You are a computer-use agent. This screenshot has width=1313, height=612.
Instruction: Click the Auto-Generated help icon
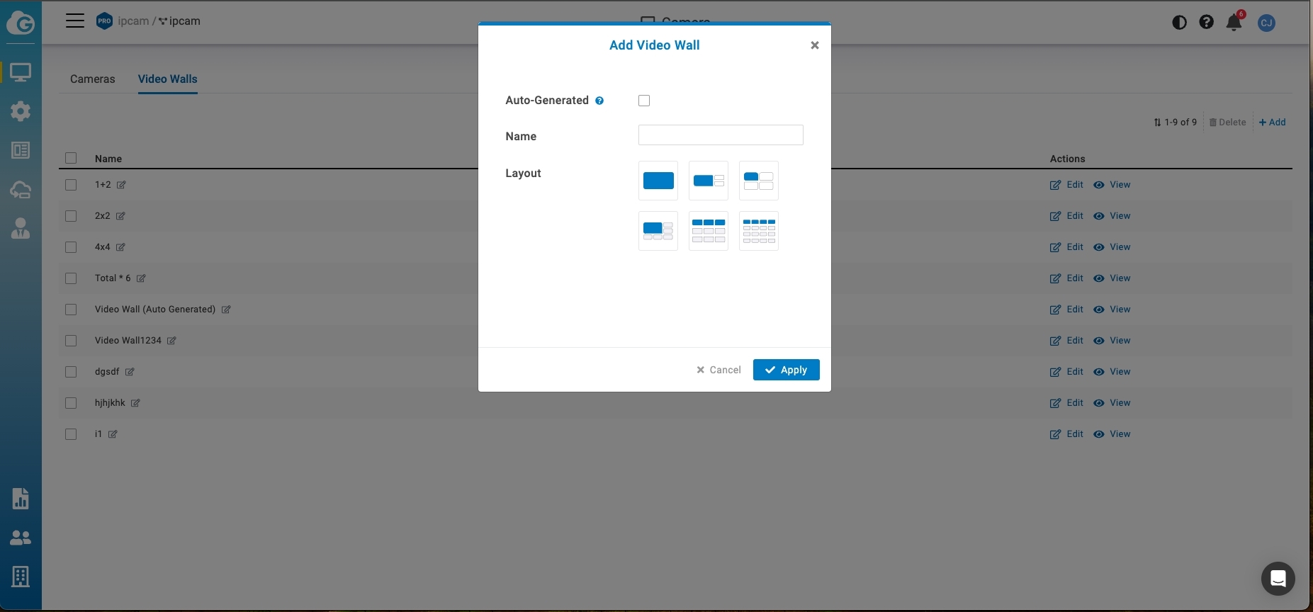pos(599,101)
